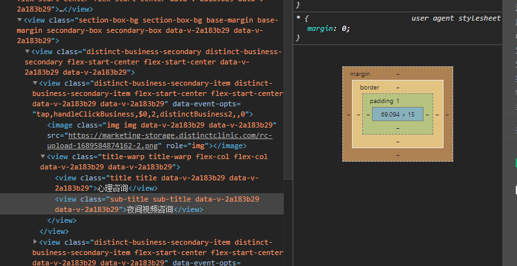Click the margin value 0 in styles

pos(344,29)
